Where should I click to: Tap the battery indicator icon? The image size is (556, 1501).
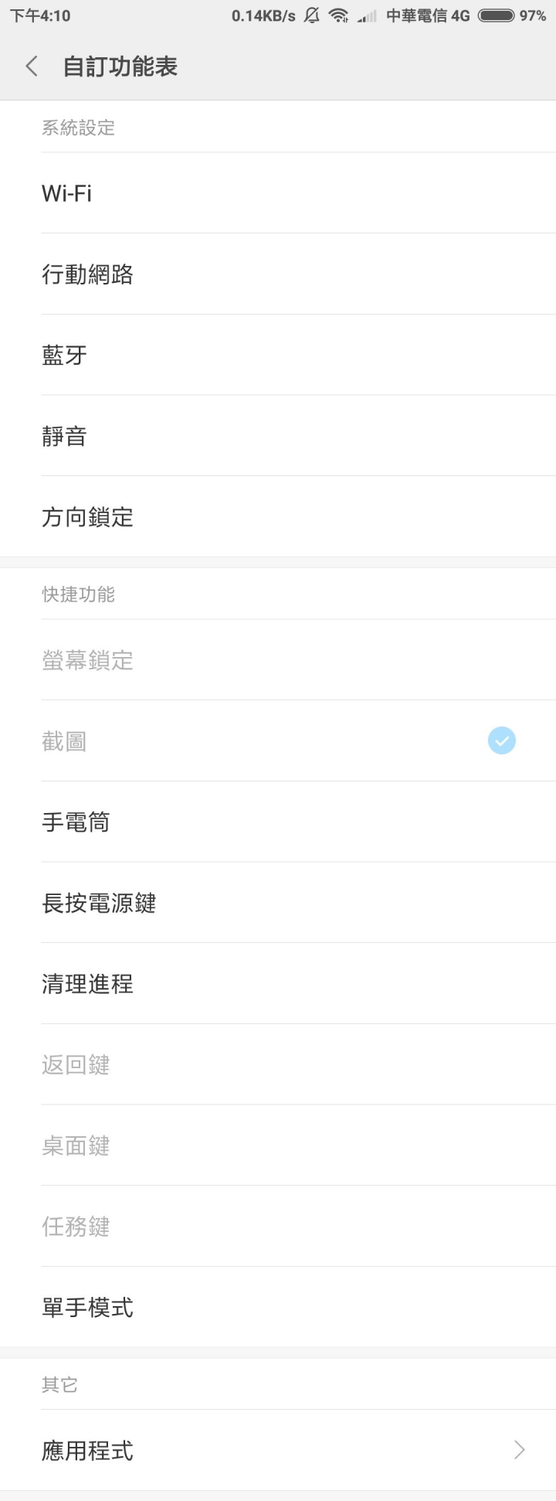(497, 15)
